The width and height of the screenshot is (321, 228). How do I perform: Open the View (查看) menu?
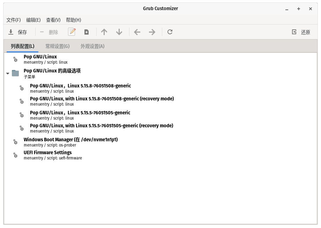click(53, 20)
